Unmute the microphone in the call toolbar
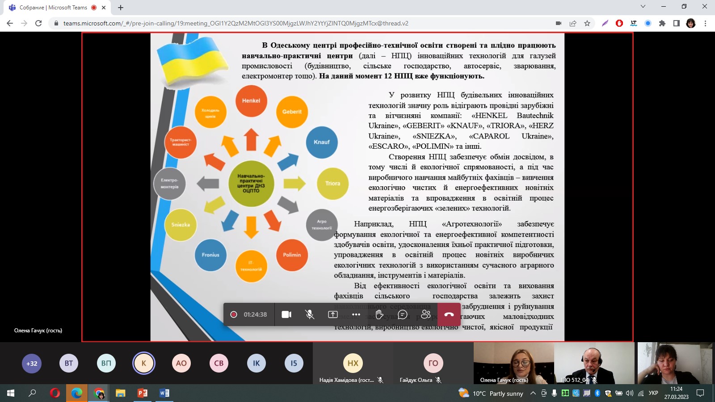The height and width of the screenshot is (402, 715). (310, 314)
